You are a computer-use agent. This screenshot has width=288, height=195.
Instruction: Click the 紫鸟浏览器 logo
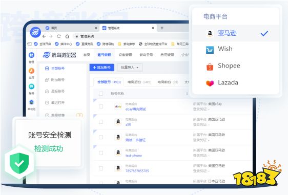click(x=59, y=55)
